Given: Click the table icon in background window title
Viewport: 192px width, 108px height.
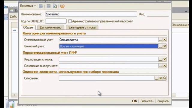Looking at the screenshot, I should point(11,10).
